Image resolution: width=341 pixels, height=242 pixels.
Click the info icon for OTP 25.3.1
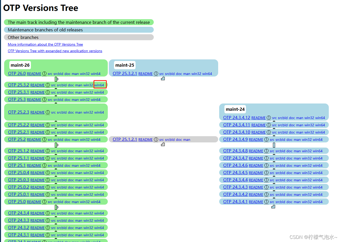click(x=48, y=92)
